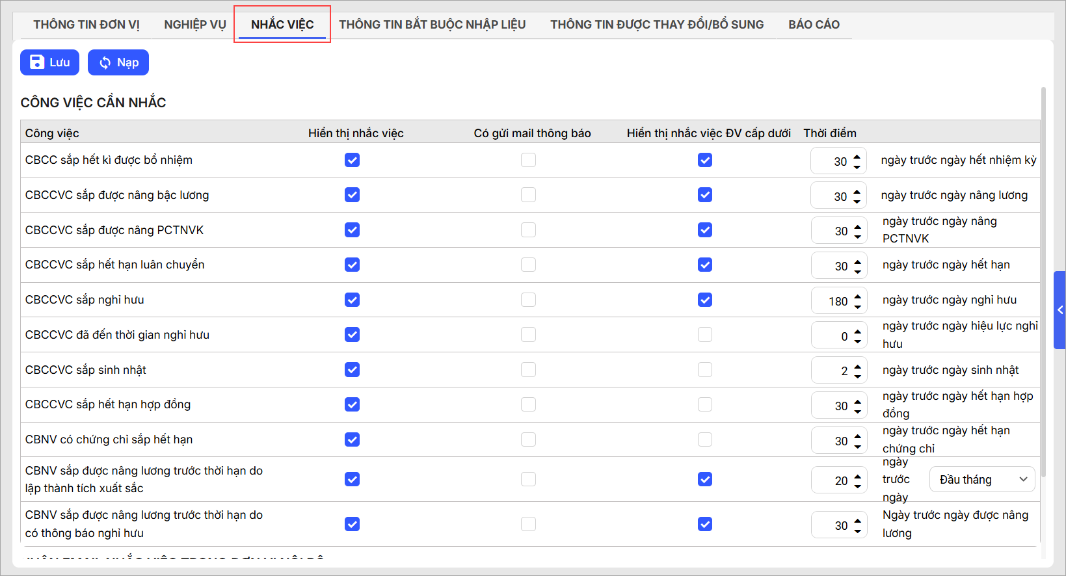Image resolution: width=1066 pixels, height=576 pixels.
Task: Switch to the NGHIỆP VỤ tab
Action: coord(194,25)
